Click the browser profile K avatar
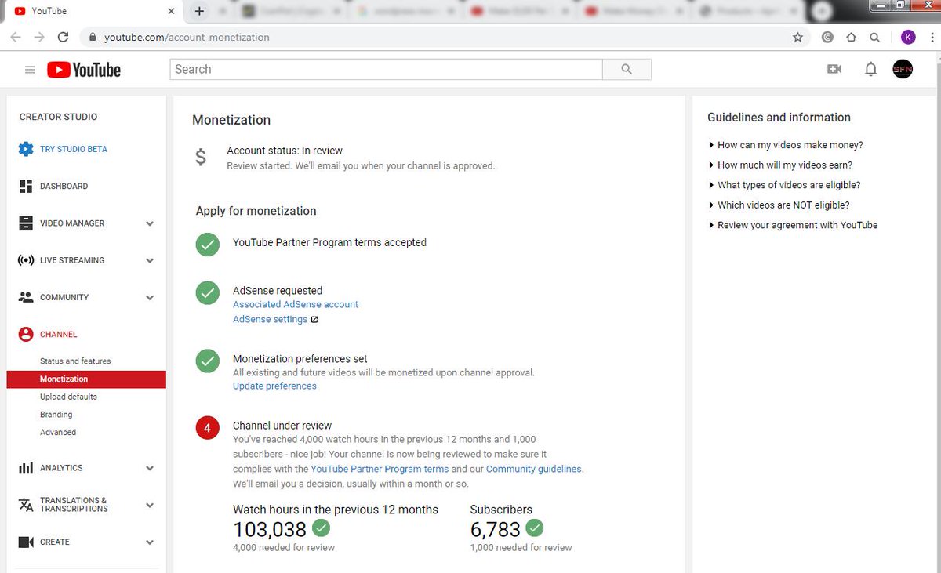Image resolution: width=941 pixels, height=573 pixels. 908,37
